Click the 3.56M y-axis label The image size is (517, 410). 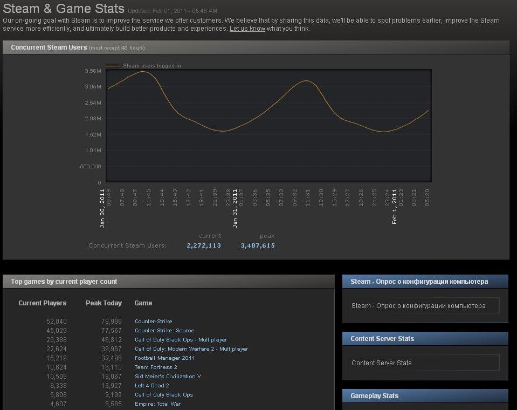(93, 71)
